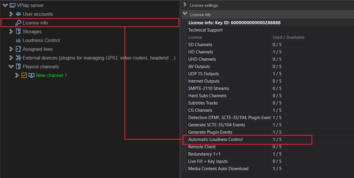Image resolution: width=354 pixels, height=178 pixels.
Task: Click the Storages icon
Action: pos(18,32)
